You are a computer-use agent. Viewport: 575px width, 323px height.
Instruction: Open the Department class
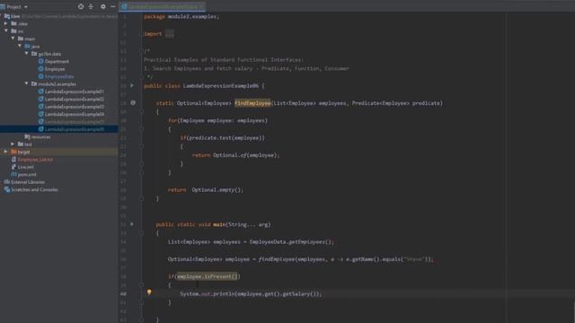pos(57,62)
